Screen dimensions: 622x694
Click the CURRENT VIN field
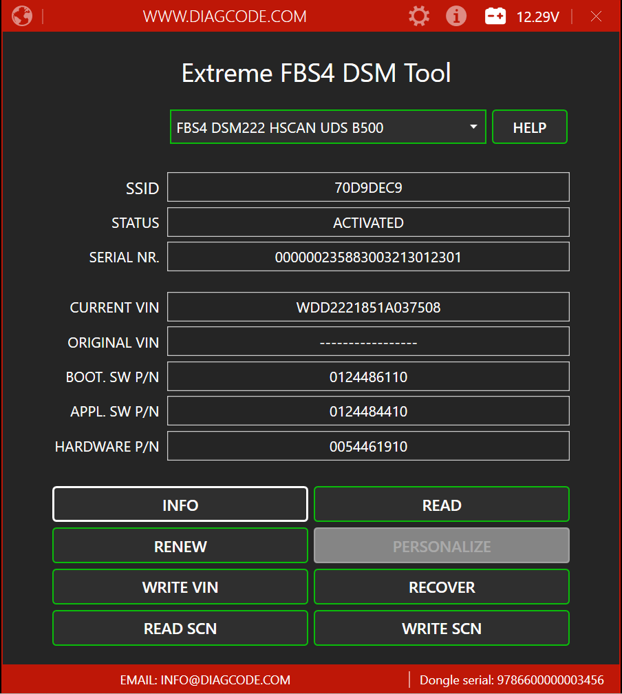[x=368, y=307]
